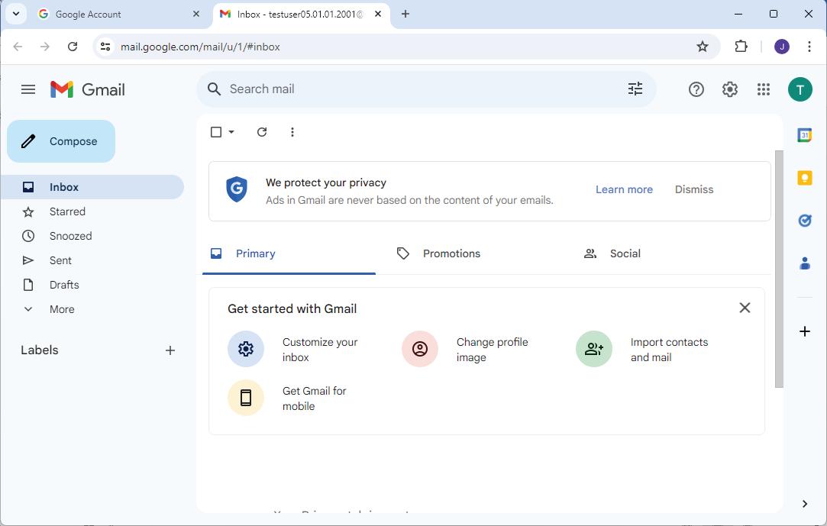The image size is (827, 526).
Task: Reload the page in Chrome
Action: click(73, 47)
